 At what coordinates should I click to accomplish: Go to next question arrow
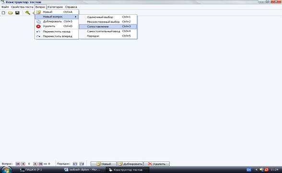click(x=35, y=164)
